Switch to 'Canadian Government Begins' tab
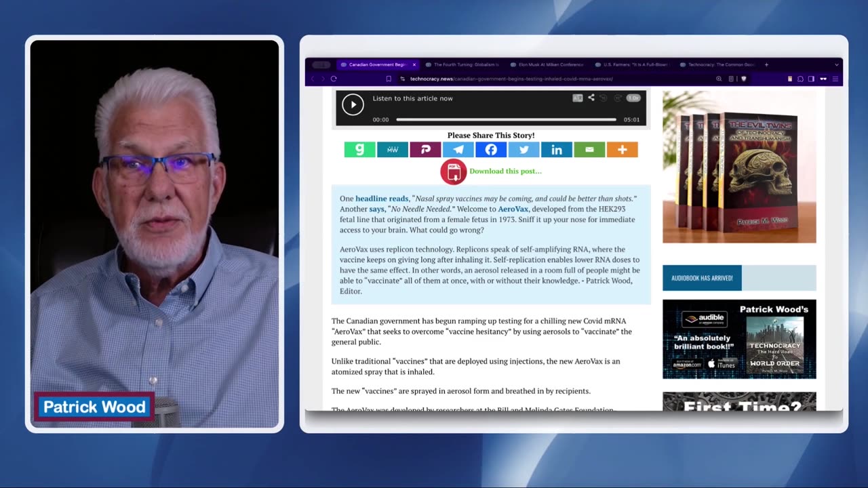This screenshot has height=488, width=868. tap(377, 64)
